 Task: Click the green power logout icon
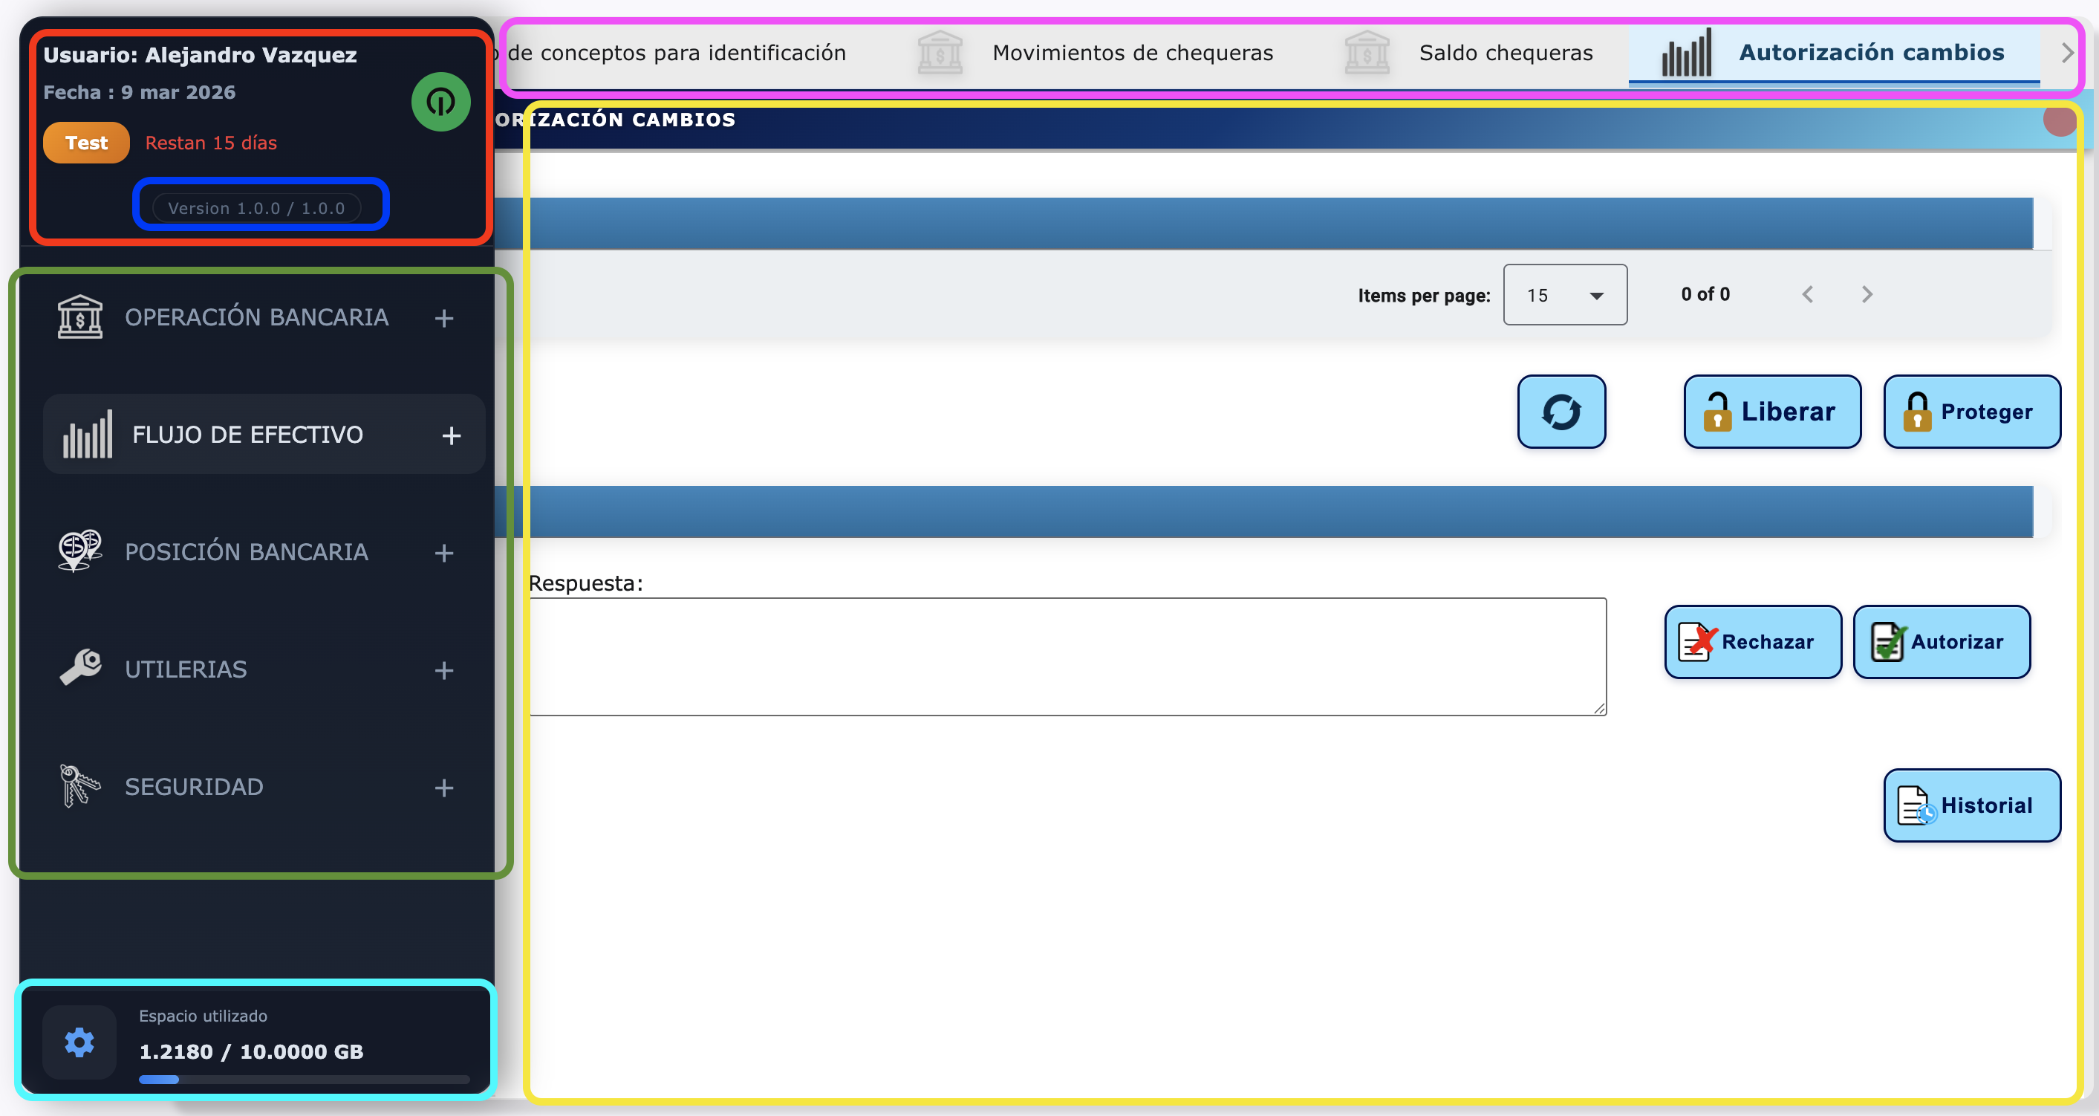pyautogui.click(x=440, y=102)
